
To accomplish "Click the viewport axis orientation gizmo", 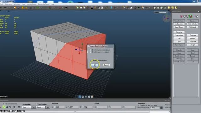I will pyautogui.click(x=166, y=18).
